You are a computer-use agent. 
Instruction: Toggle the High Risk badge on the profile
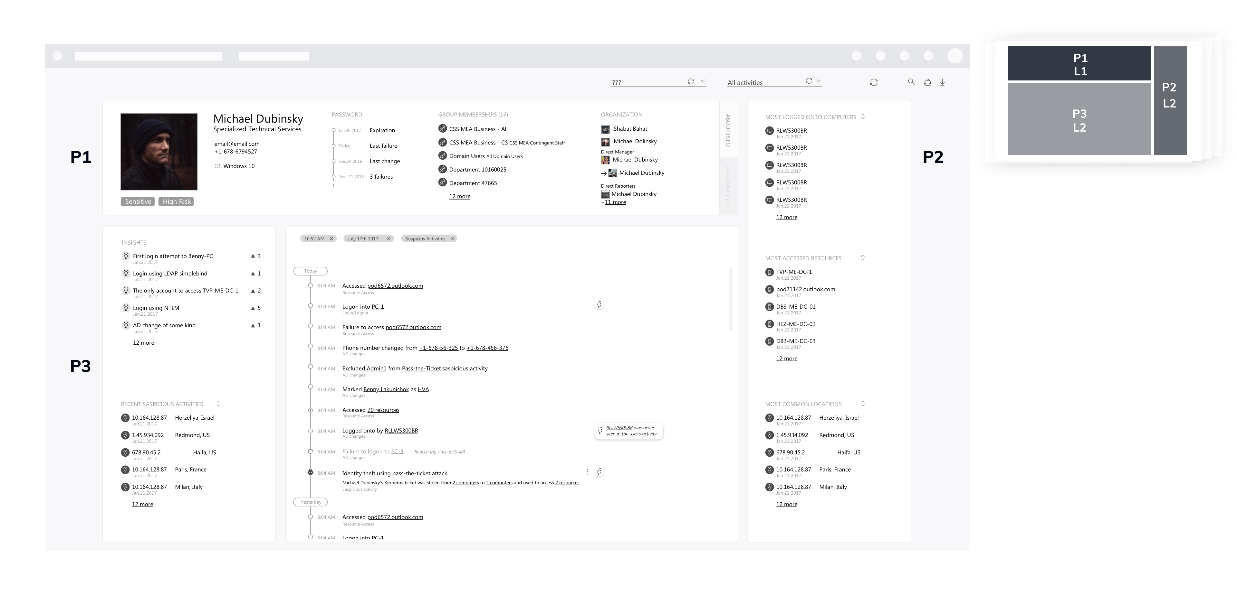click(x=176, y=201)
